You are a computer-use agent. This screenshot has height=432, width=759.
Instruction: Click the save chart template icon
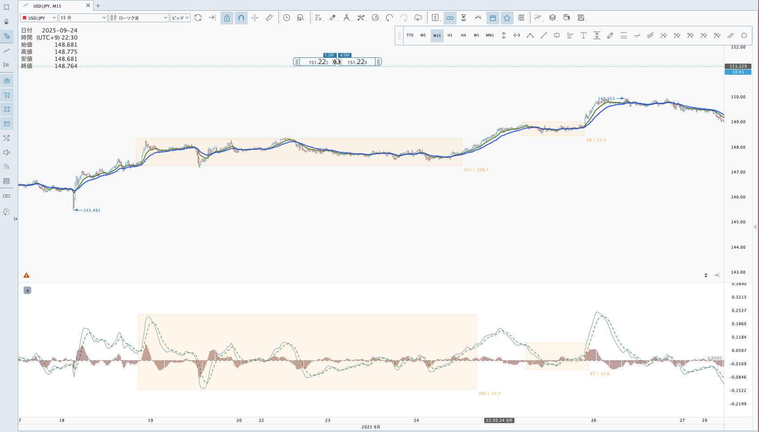pos(581,18)
